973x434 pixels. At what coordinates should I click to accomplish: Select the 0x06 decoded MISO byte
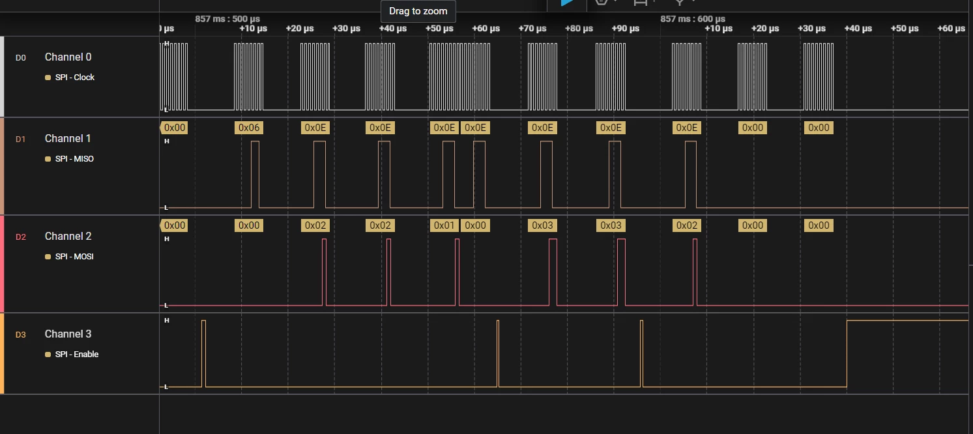pos(249,128)
